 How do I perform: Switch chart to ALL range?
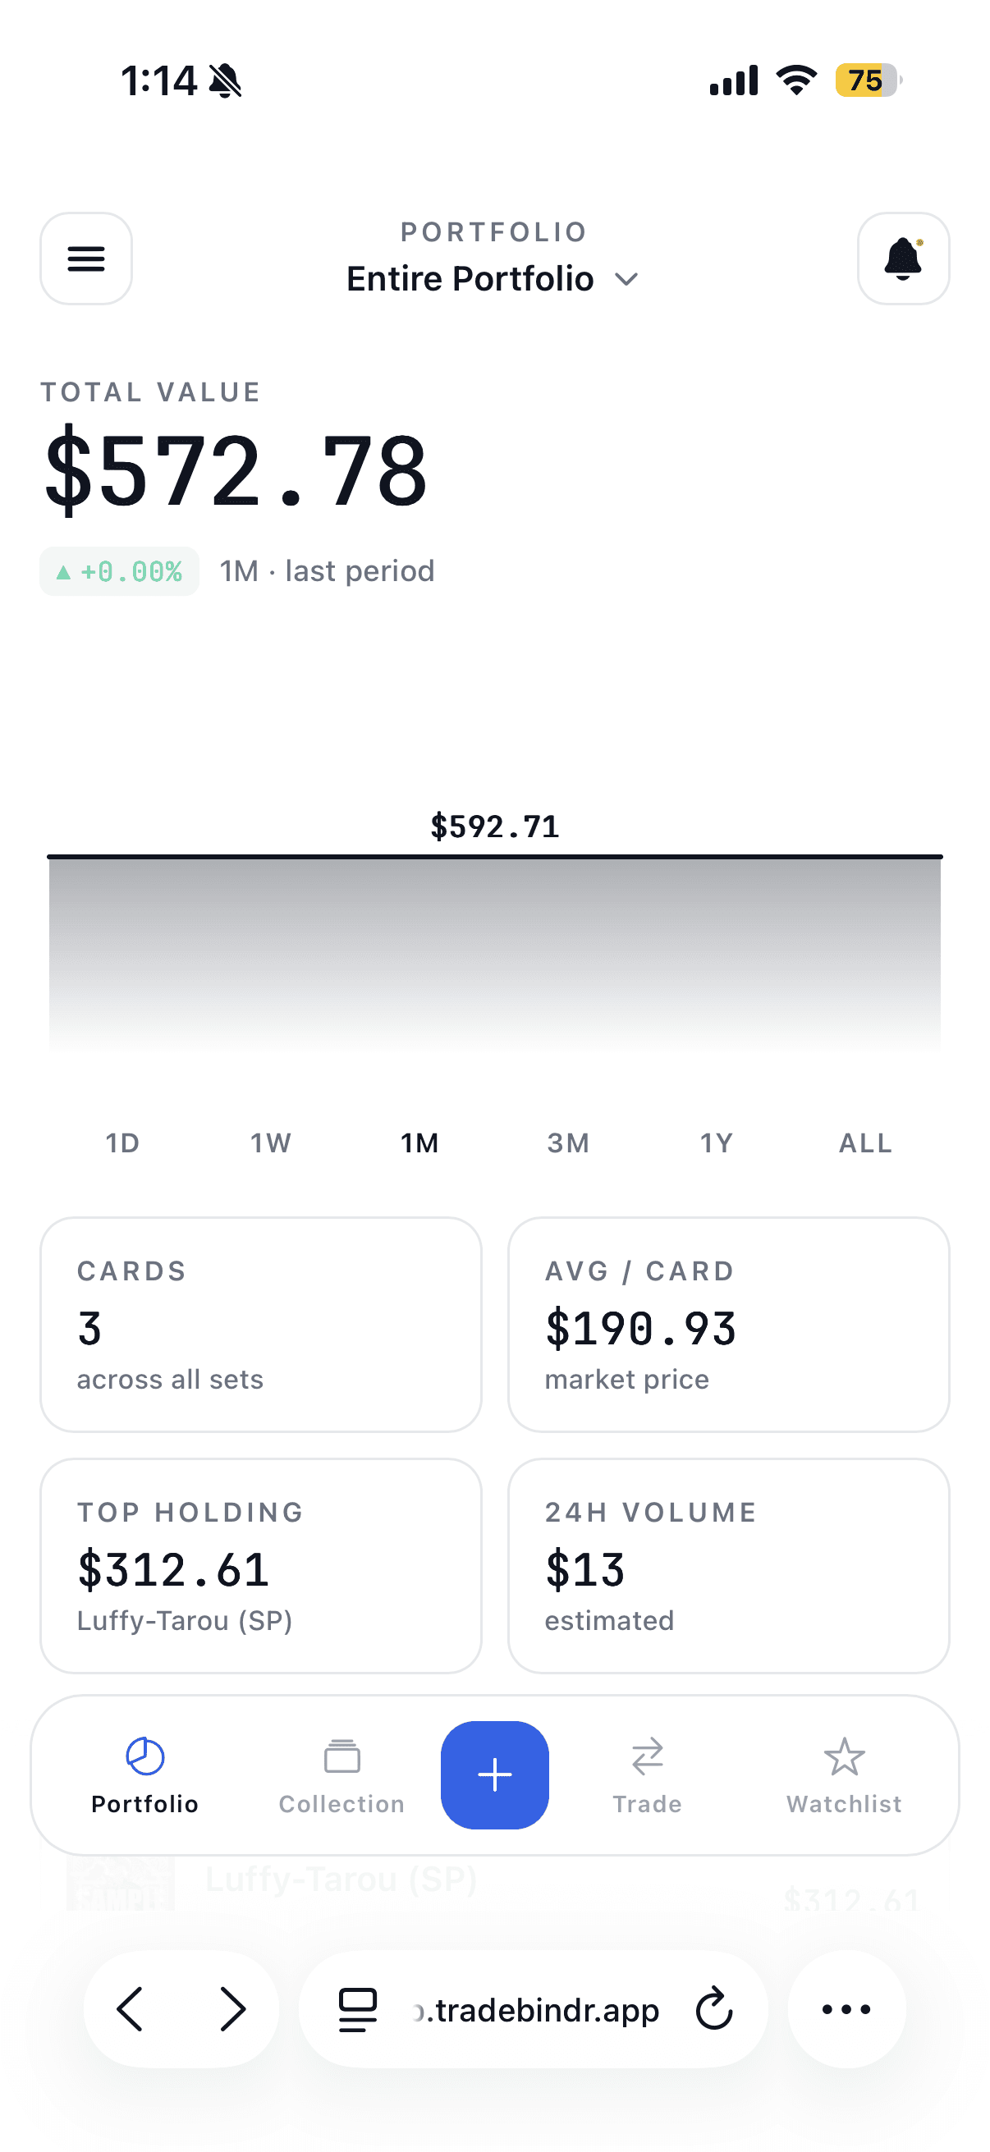pos(865,1142)
